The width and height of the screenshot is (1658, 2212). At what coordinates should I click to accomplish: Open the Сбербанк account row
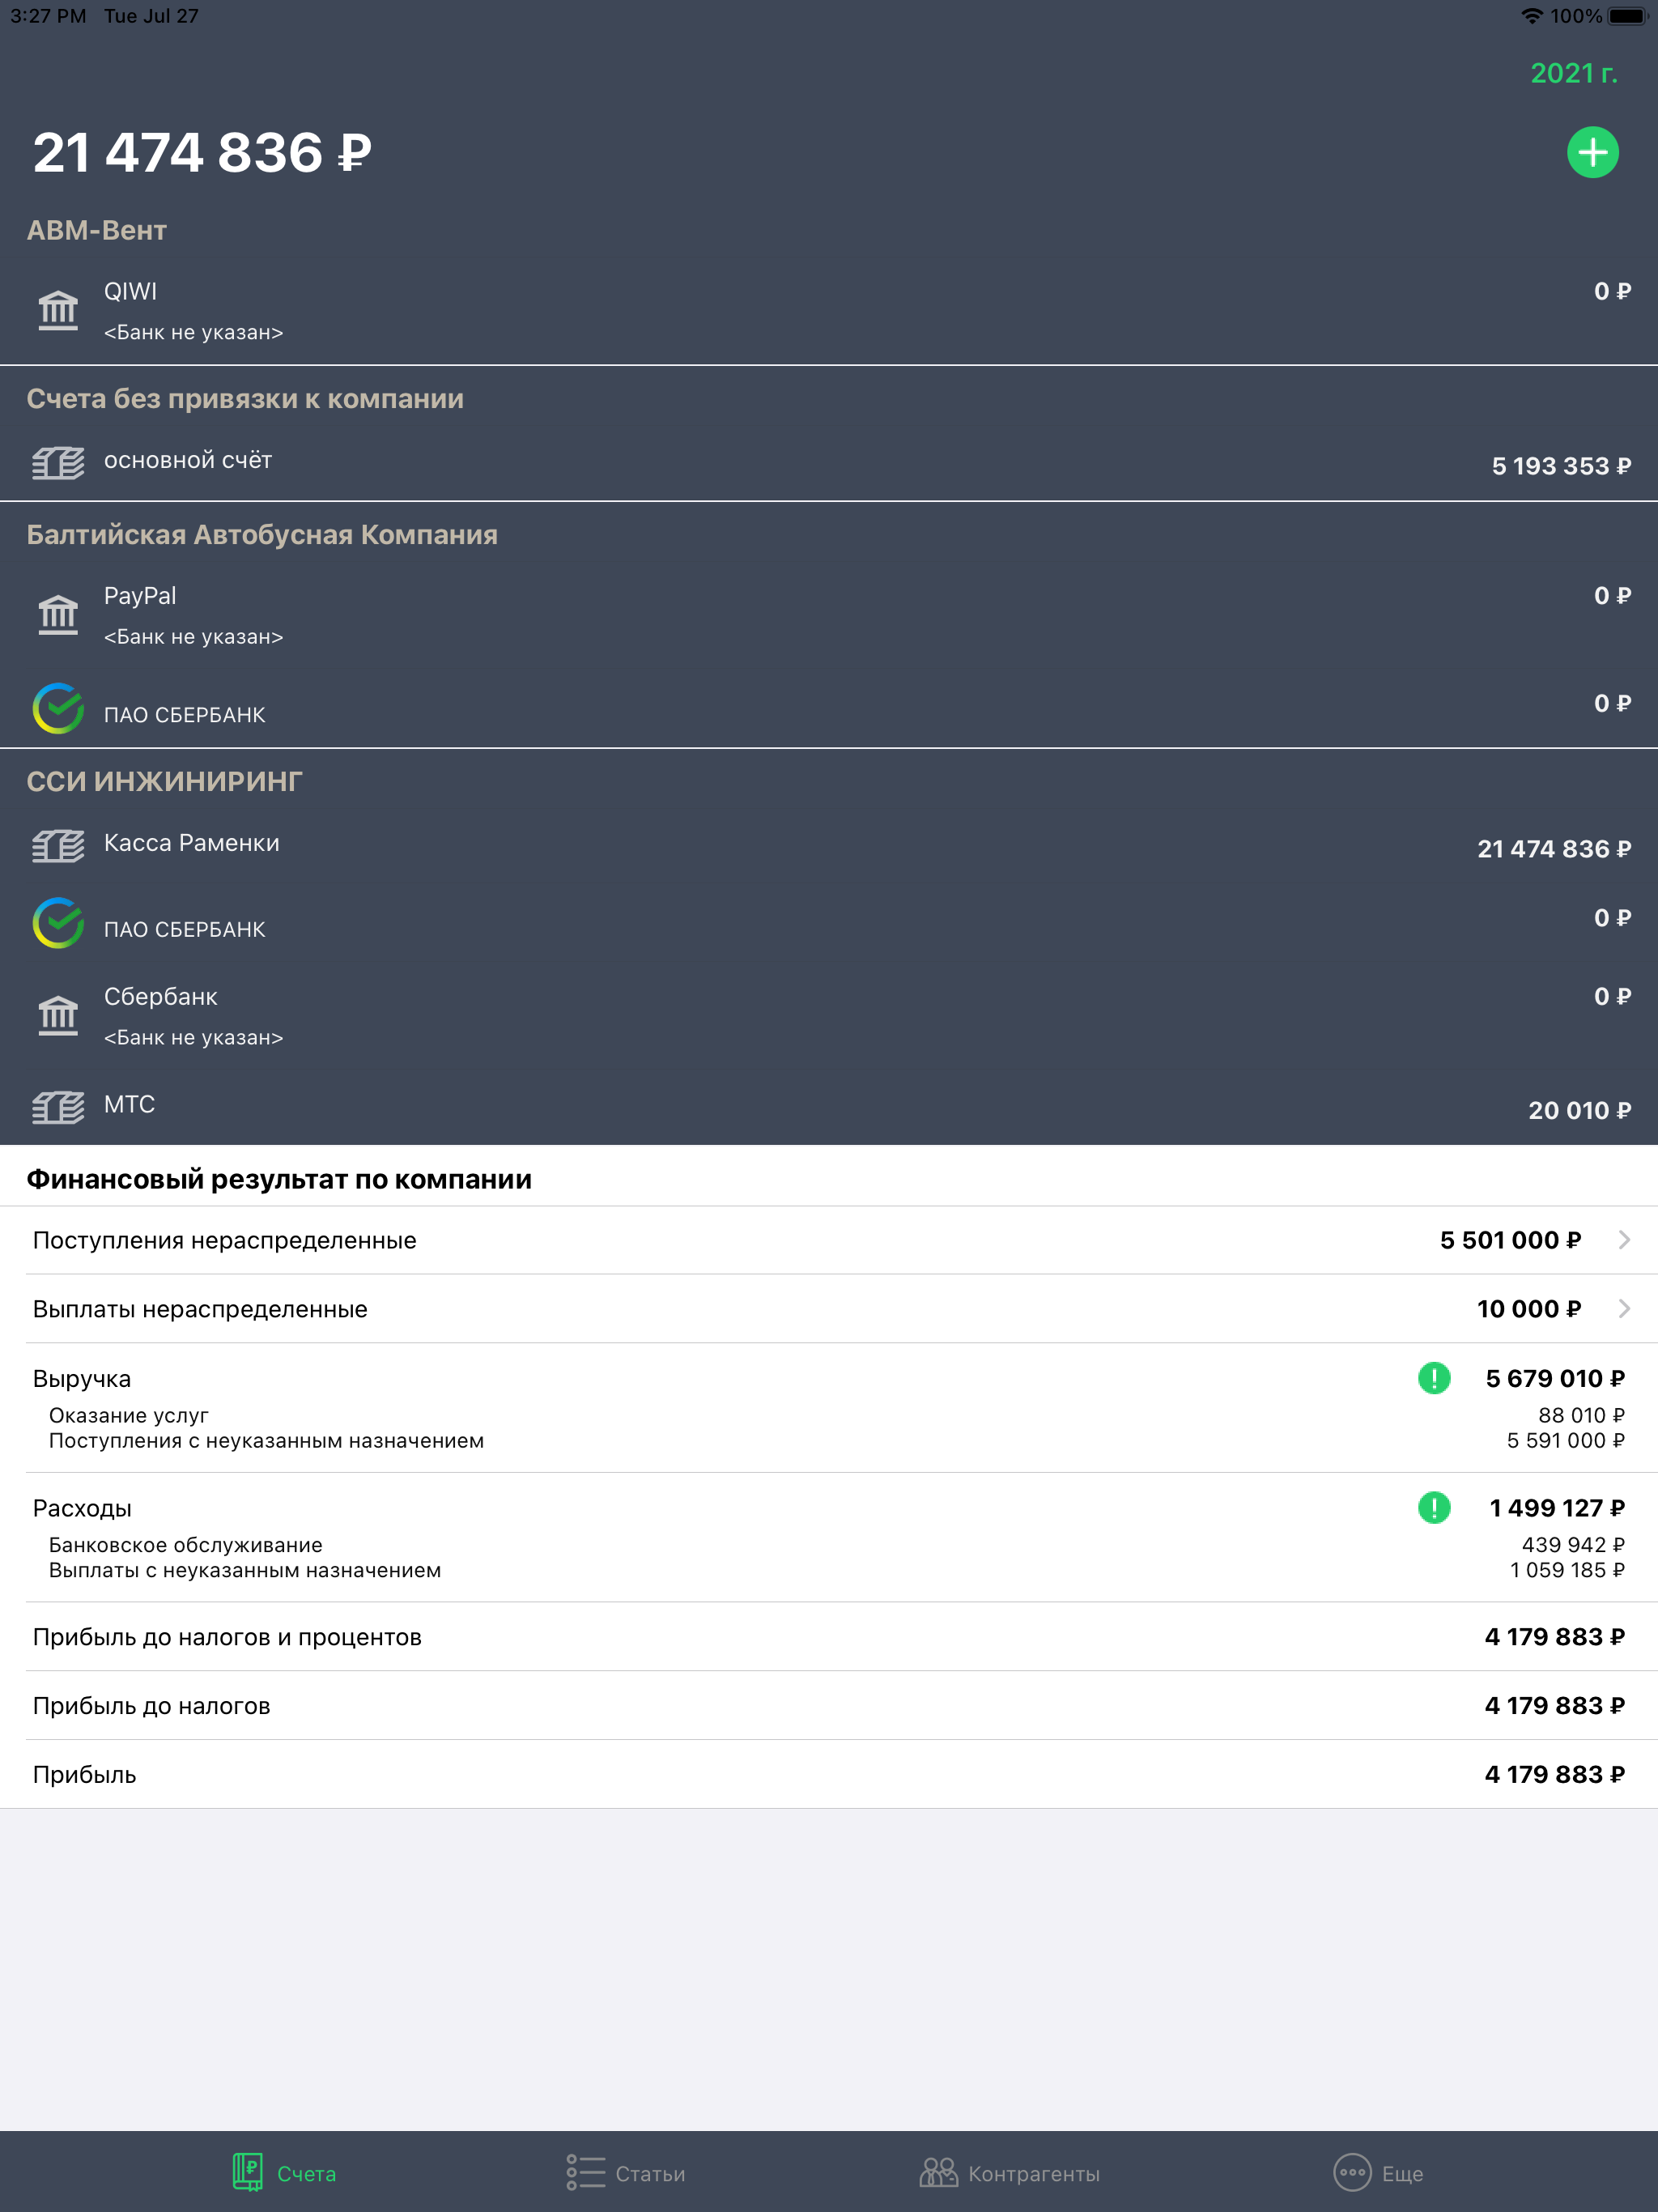[829, 1016]
